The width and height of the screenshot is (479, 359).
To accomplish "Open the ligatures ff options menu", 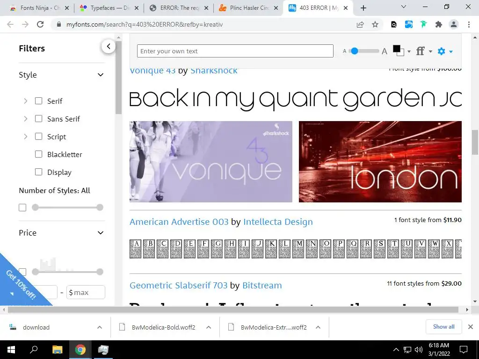I will (424, 51).
